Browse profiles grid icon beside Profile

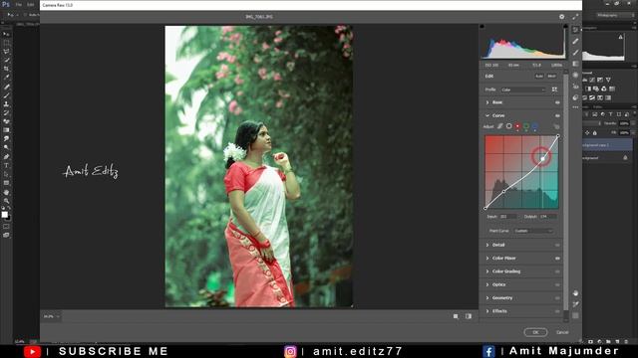point(554,89)
